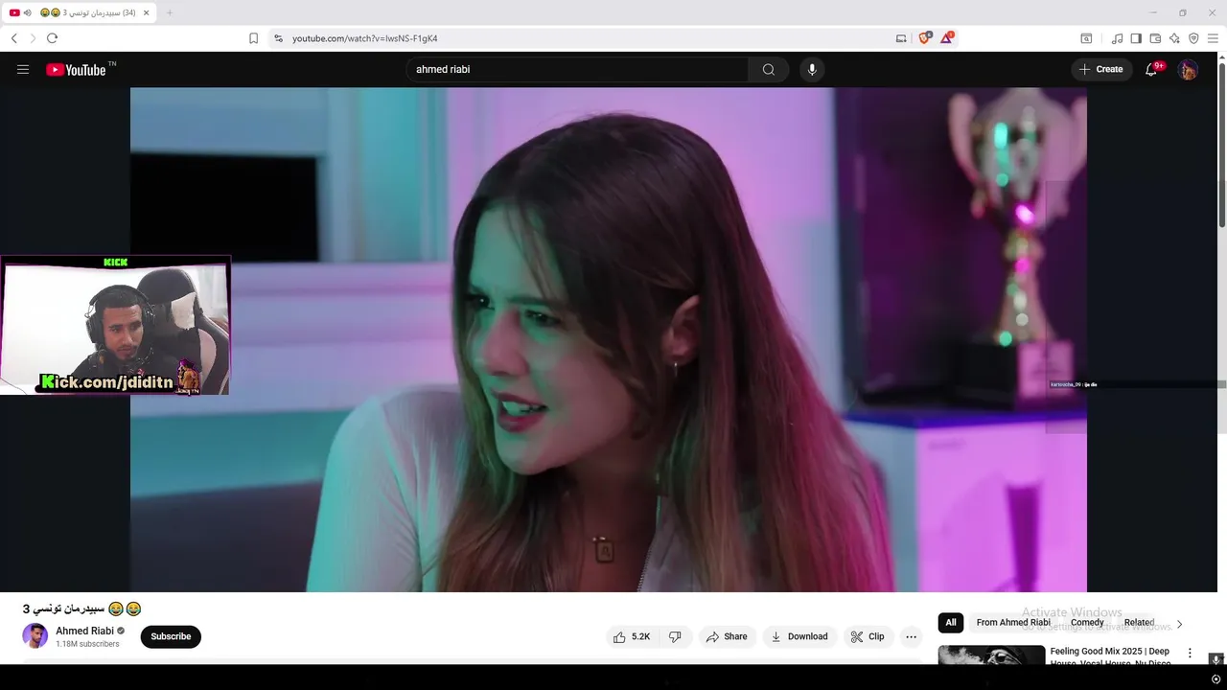The width and height of the screenshot is (1227, 690).
Task: Select the Related filter chip
Action: [x=1139, y=623]
